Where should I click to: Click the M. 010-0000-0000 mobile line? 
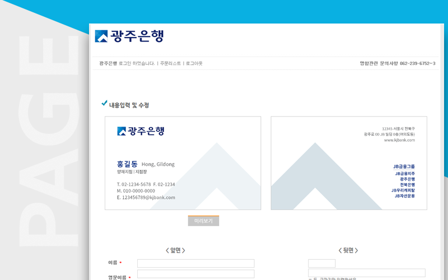pyautogui.click(x=136, y=191)
